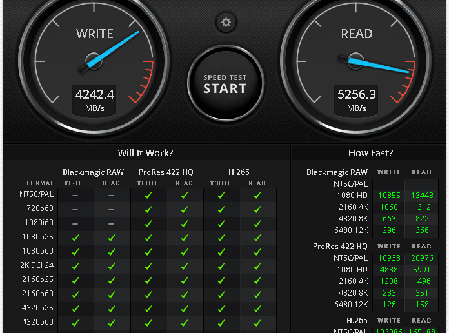Click the 822 Blackmagic RAW 4320 8K read value
The width and height of the screenshot is (449, 333).
coord(422,219)
